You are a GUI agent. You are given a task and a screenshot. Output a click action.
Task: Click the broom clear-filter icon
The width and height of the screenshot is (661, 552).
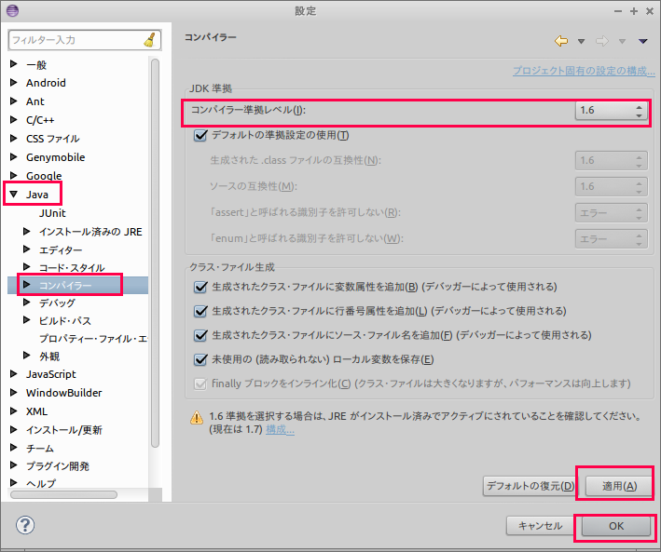click(150, 40)
